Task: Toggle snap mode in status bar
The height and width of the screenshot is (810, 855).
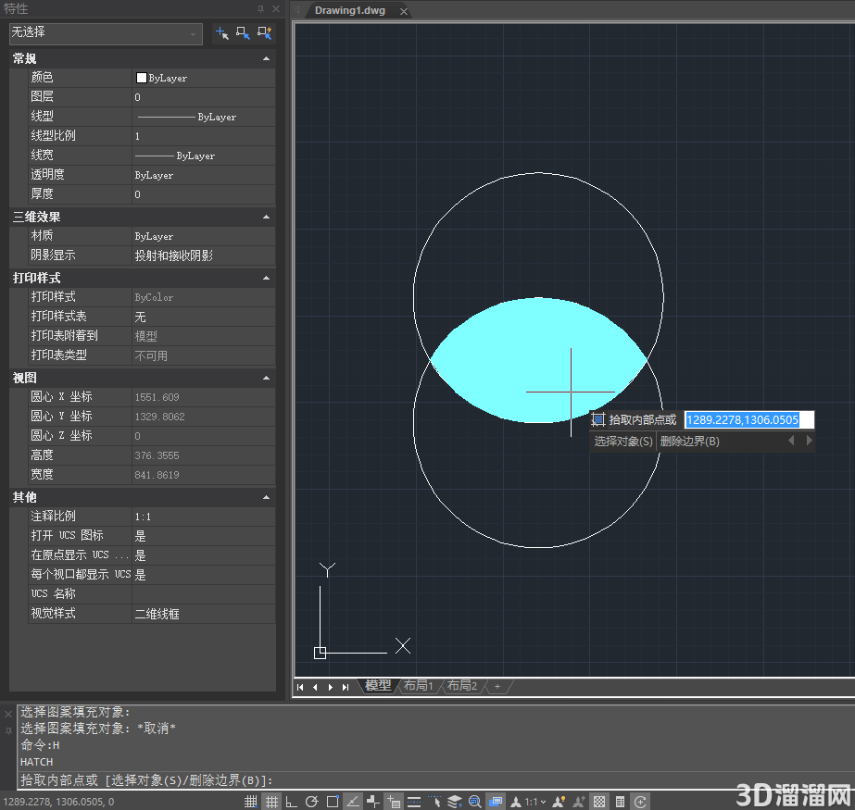Action: click(250, 802)
